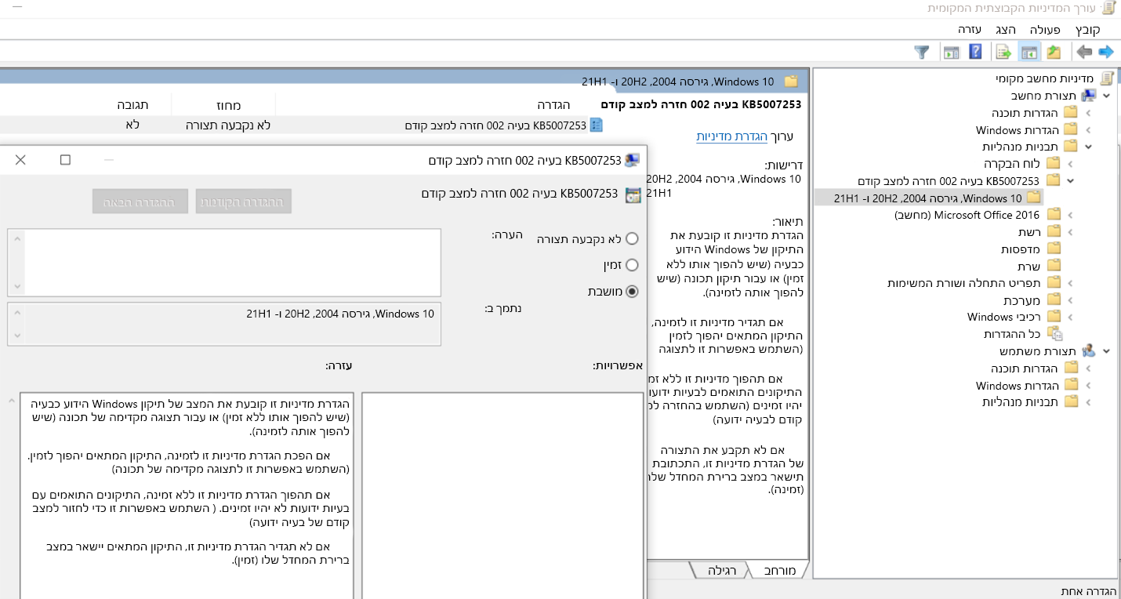Open the קובץ menu
The height and width of the screenshot is (599, 1121).
point(1088,29)
